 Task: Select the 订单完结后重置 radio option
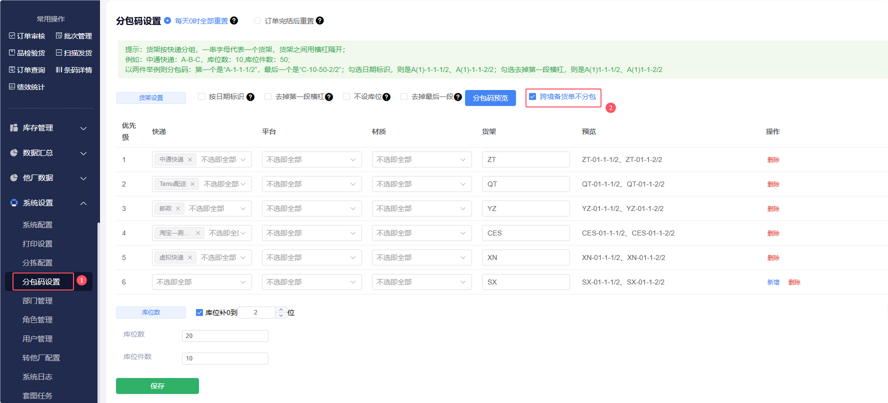pyautogui.click(x=257, y=21)
